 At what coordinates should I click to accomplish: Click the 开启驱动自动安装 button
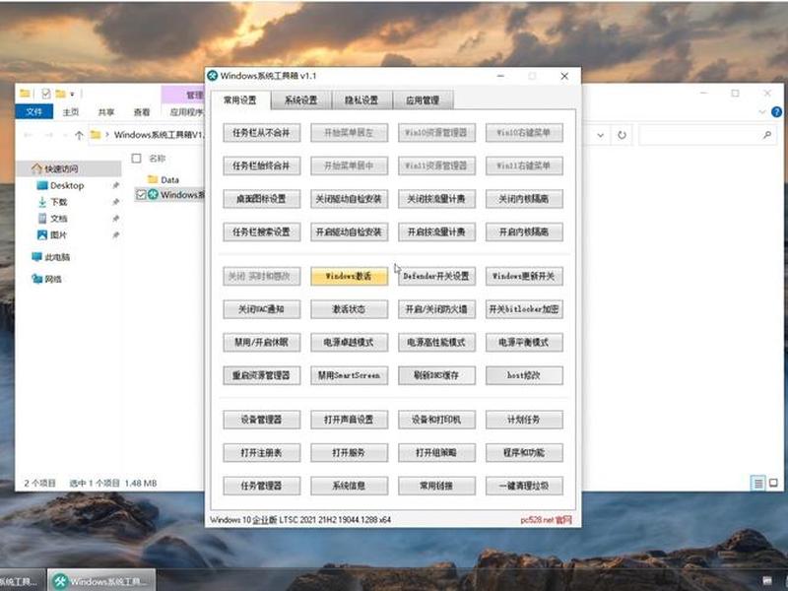pos(350,232)
